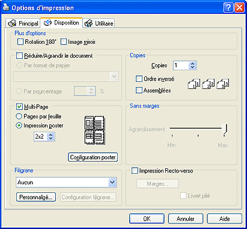The image size is (247, 229).
Task: Switch to the Utilitaire tab
Action: [99, 23]
